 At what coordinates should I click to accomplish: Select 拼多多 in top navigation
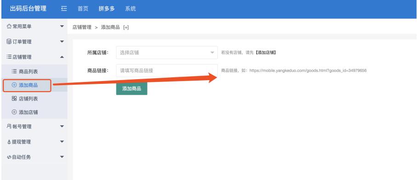pos(107,9)
